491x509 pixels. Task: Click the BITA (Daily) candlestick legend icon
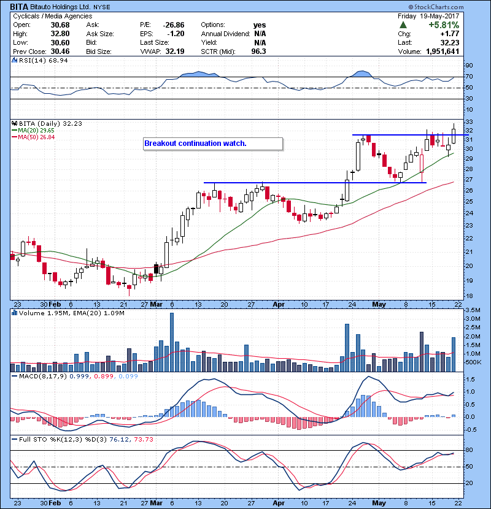click(x=14, y=123)
